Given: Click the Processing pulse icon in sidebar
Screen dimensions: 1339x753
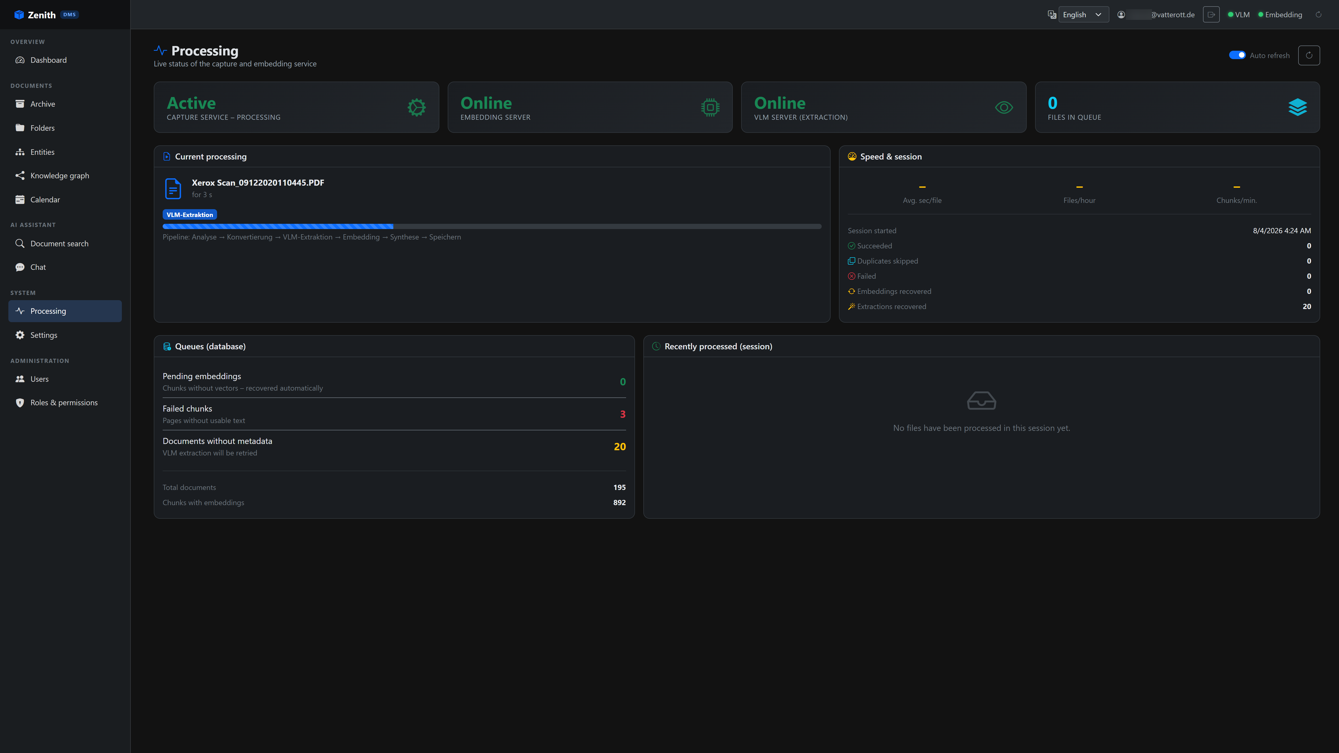Looking at the screenshot, I should (20, 311).
